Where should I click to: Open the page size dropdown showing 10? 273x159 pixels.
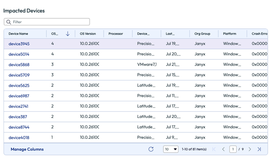[x=171, y=149]
